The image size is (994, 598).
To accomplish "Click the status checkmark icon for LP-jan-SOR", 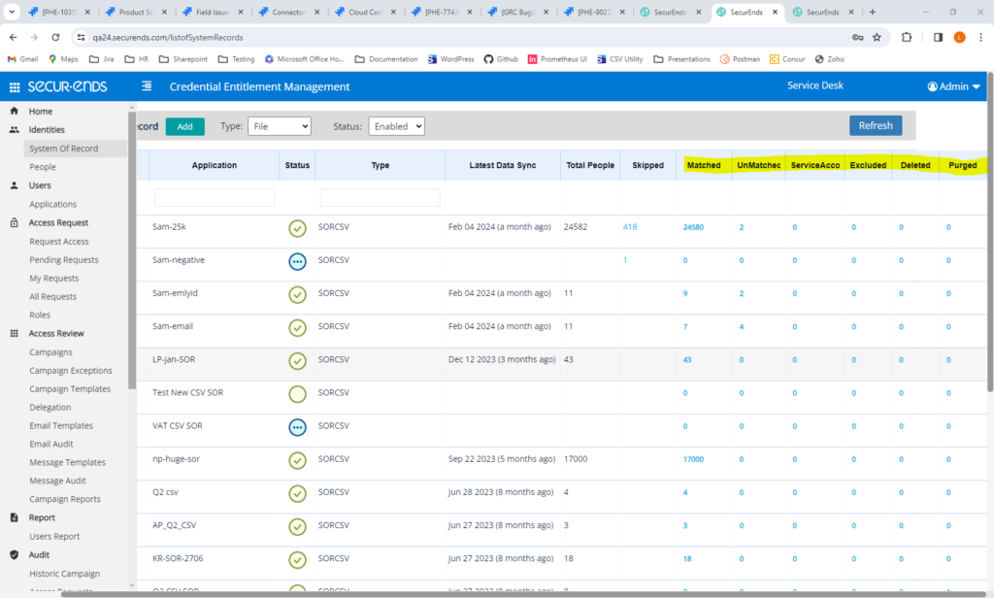I will (297, 361).
